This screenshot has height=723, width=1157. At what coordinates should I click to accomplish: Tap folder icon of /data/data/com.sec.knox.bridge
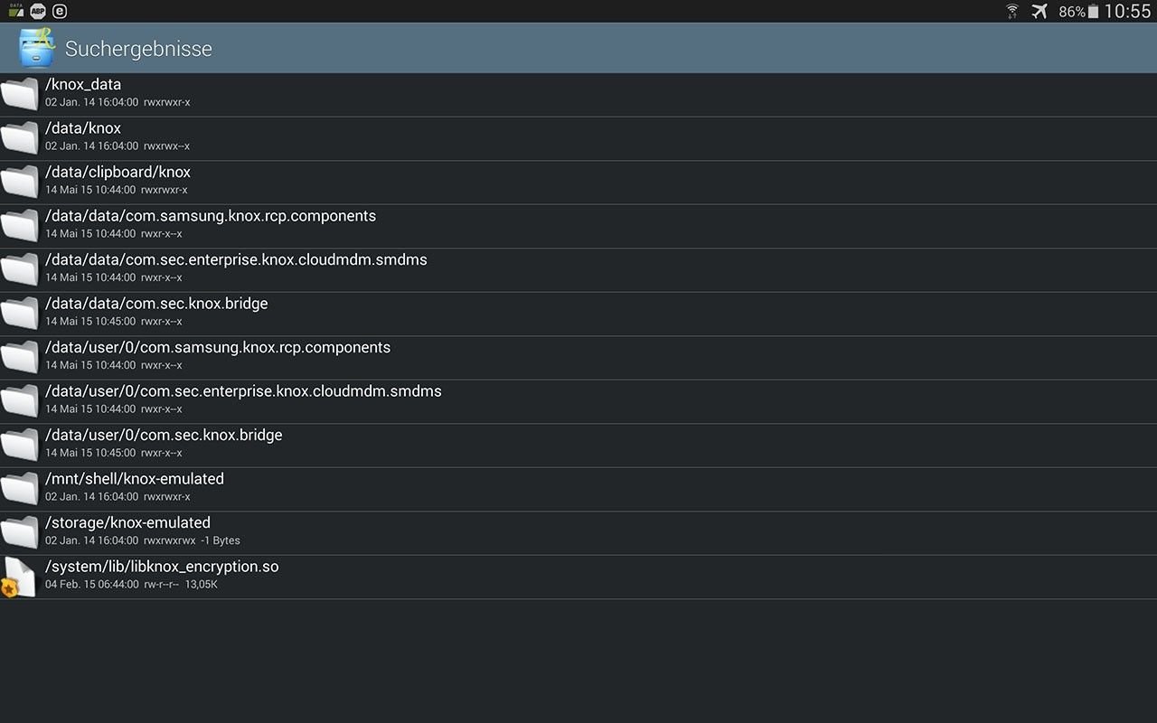click(x=19, y=314)
